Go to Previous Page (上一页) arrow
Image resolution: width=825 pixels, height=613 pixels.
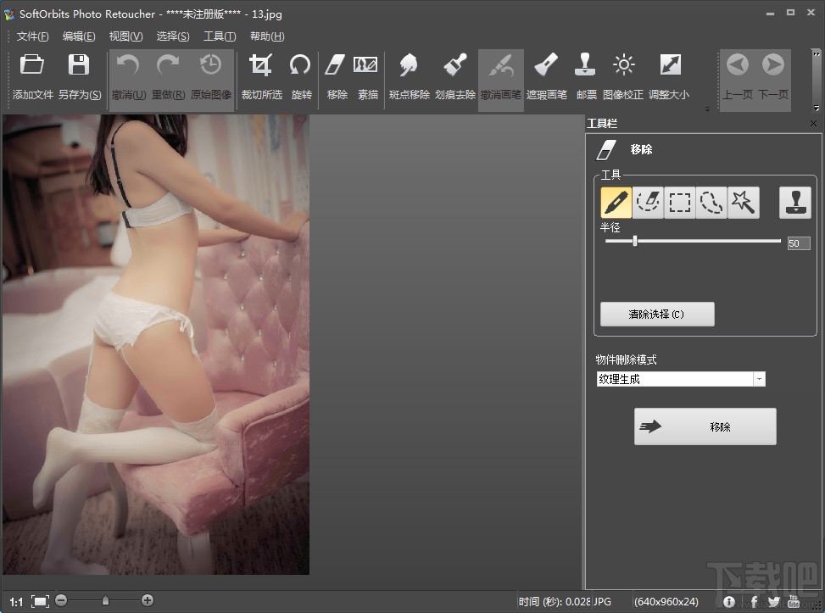[737, 65]
